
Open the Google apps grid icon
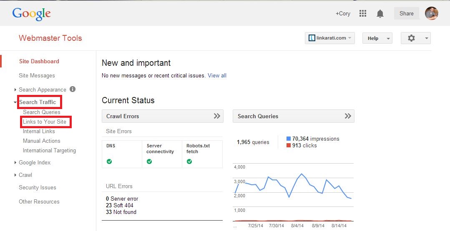(363, 13)
